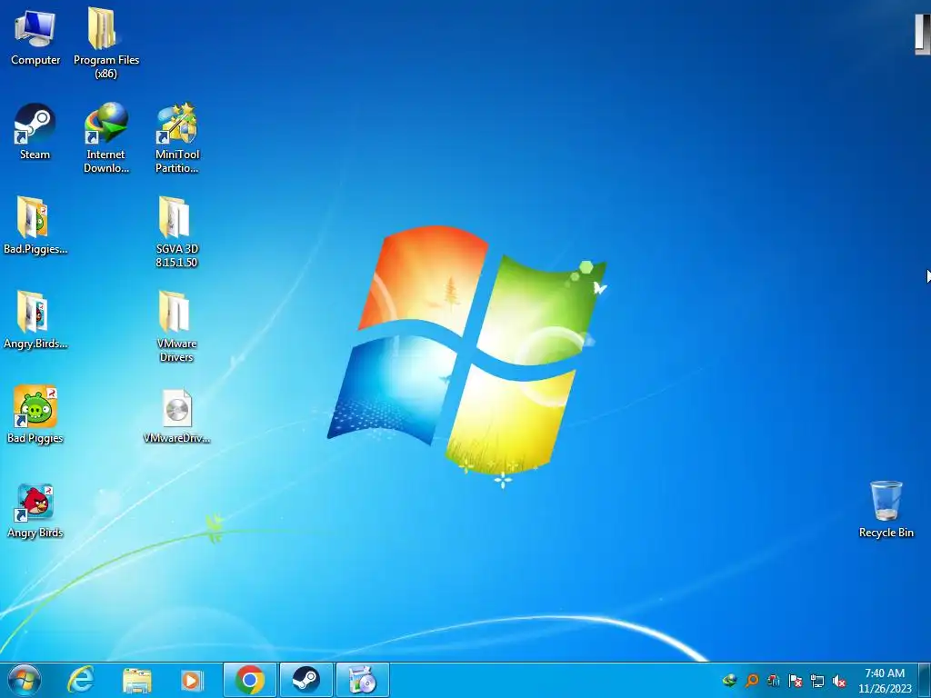This screenshot has width=931, height=698.
Task: Select the Angry.Birds folder on desktop
Action: 35,320
